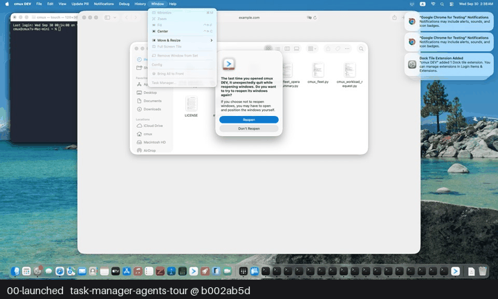
Task: Click the Wi-Fi status icon
Action: coord(432,4)
